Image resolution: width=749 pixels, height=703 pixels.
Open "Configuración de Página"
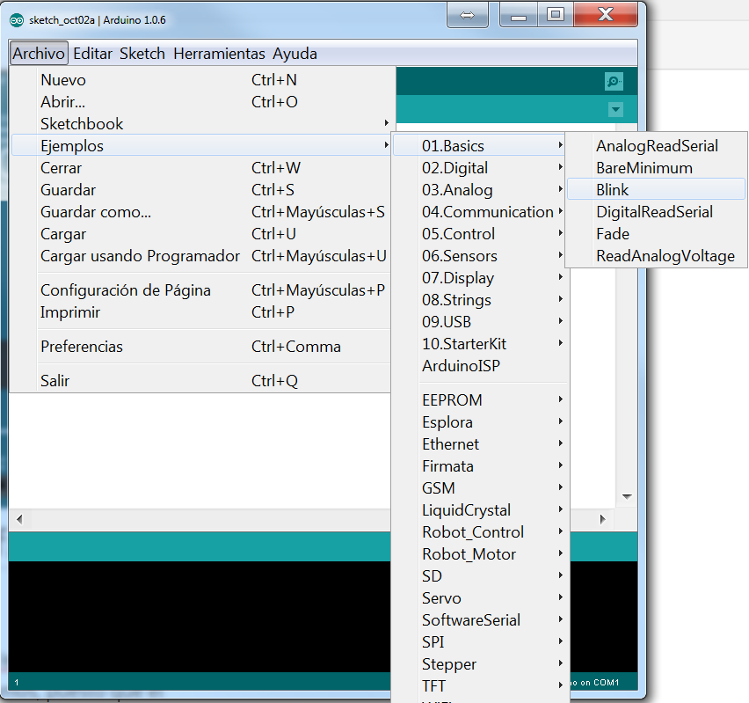(126, 289)
